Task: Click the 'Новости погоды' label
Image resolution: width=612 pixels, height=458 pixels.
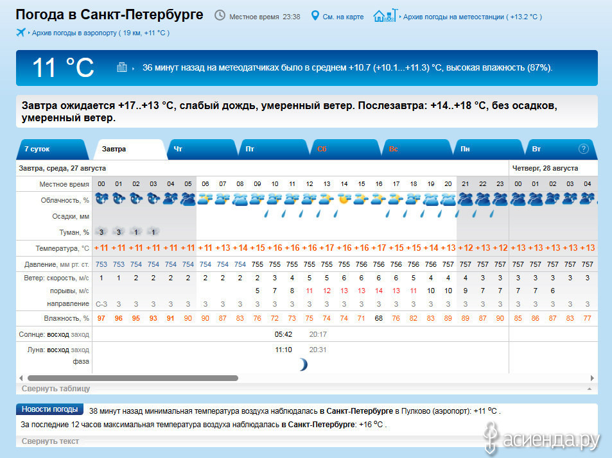Action: click(x=49, y=409)
